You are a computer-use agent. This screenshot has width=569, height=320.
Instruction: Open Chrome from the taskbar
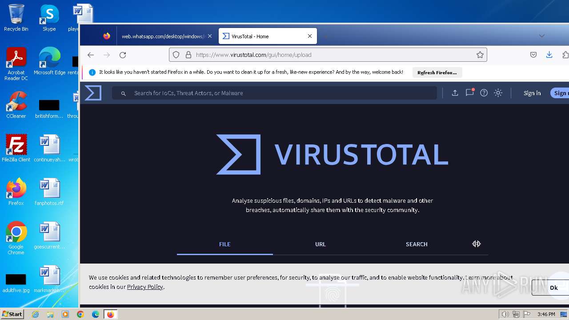(x=80, y=314)
